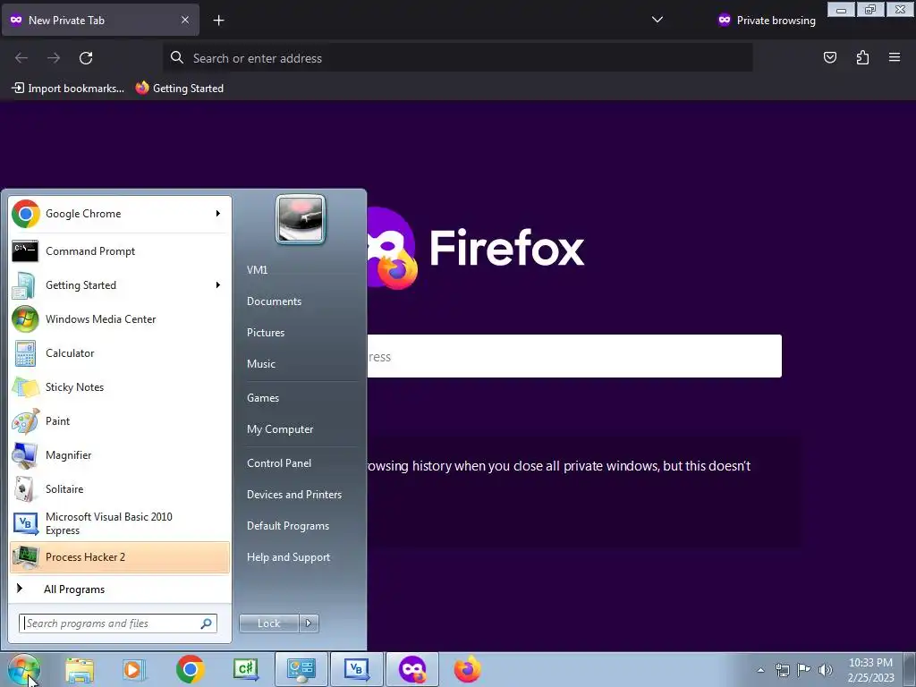Show hidden system tray icons
The height and width of the screenshot is (687, 916).
point(760,670)
